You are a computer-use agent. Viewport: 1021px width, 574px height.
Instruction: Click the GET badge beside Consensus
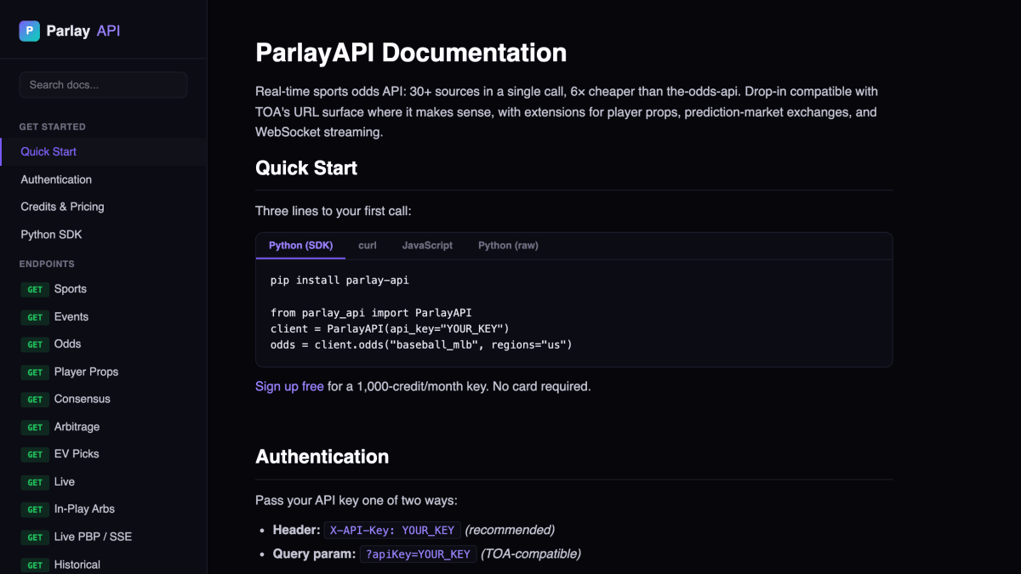[35, 400]
